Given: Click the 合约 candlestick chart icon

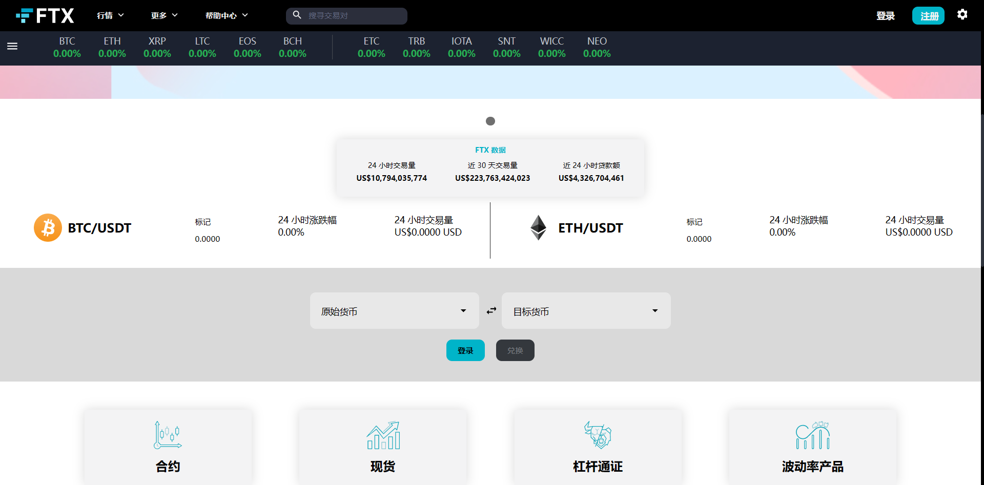Looking at the screenshot, I should click(x=168, y=435).
